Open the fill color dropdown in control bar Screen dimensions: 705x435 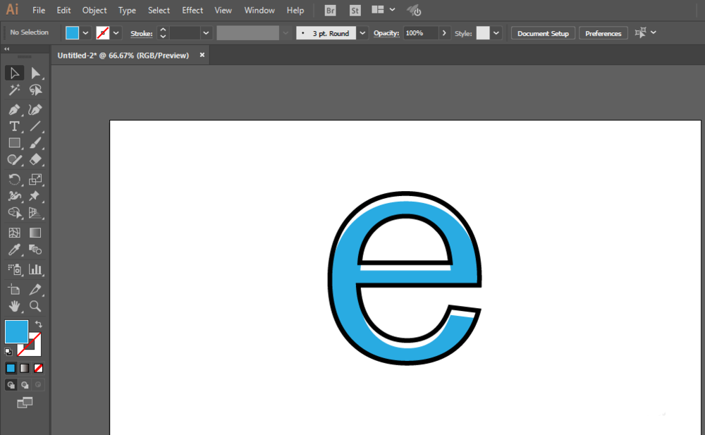(x=86, y=33)
